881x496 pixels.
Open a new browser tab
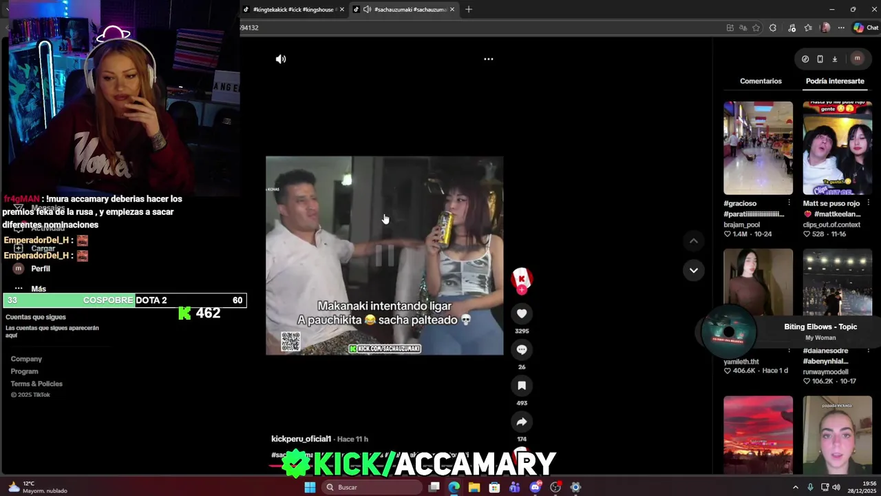click(x=469, y=10)
